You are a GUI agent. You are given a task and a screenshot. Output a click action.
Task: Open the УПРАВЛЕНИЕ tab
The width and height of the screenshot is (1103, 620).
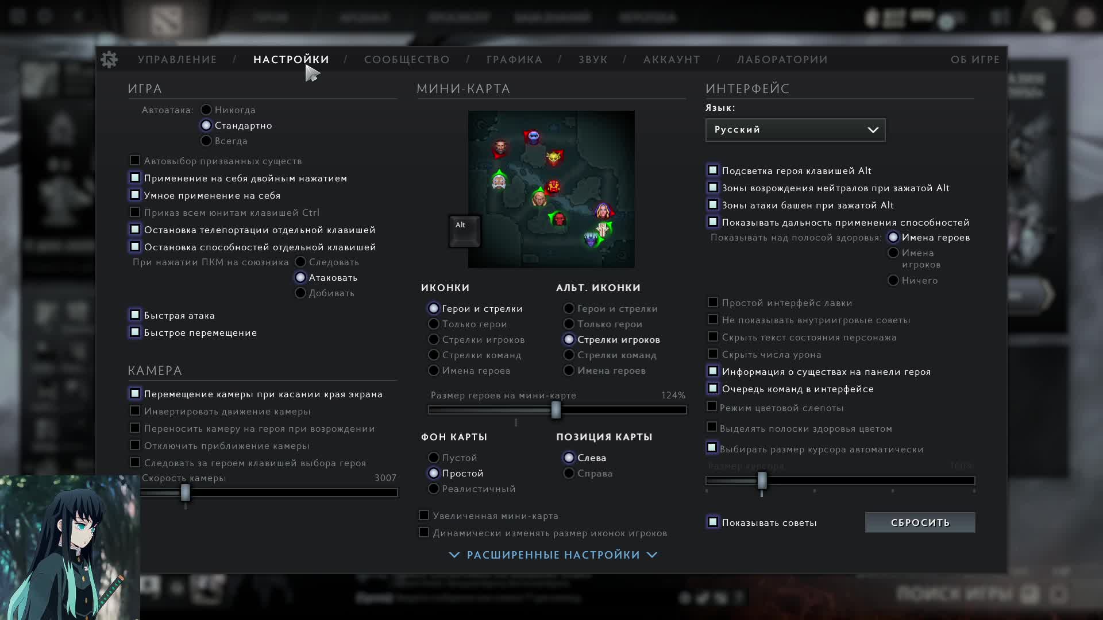[178, 60]
